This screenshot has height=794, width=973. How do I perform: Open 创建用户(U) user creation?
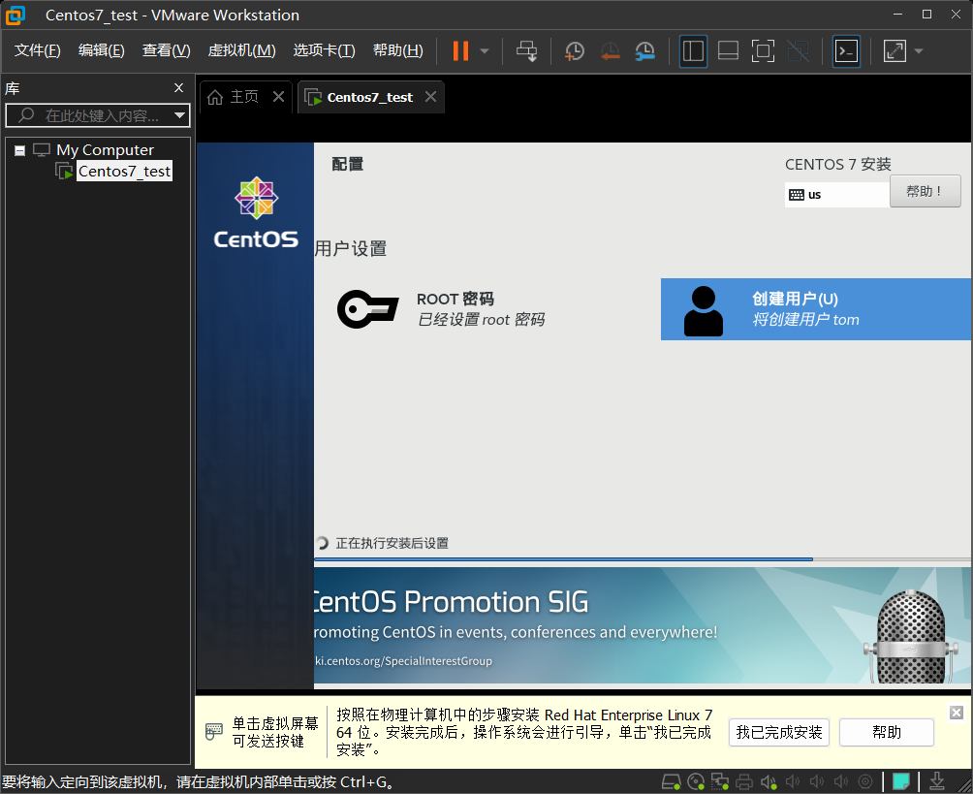click(815, 309)
